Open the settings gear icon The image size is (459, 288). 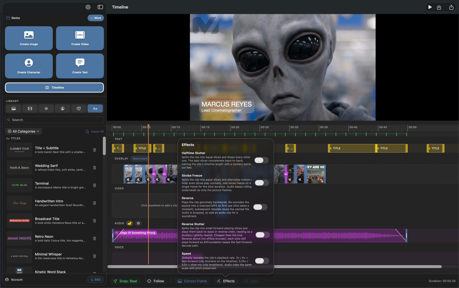(x=88, y=7)
